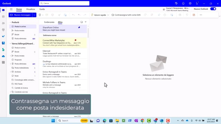Image resolution: width=221 pixels, height=124 pixels.
Task: Open the Tips lightbulb in title bar
Action: point(197,3)
